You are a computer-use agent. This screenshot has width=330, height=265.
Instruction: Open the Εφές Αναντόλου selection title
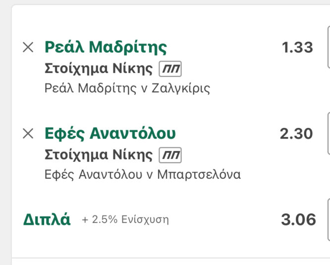pyautogui.click(x=110, y=133)
